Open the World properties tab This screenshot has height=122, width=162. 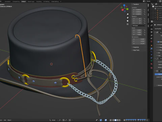click(152, 42)
